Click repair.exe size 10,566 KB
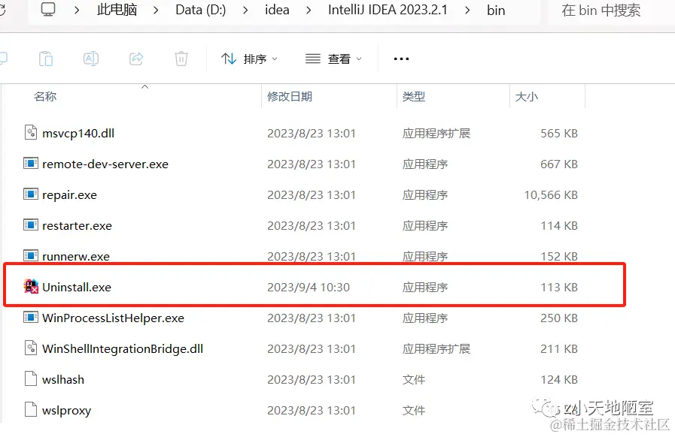 click(551, 195)
